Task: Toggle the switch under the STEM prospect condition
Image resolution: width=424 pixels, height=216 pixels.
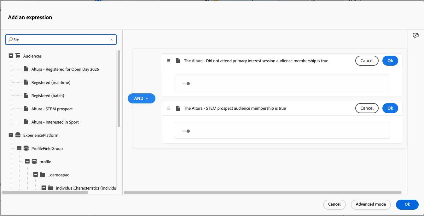Action: pyautogui.click(x=186, y=131)
